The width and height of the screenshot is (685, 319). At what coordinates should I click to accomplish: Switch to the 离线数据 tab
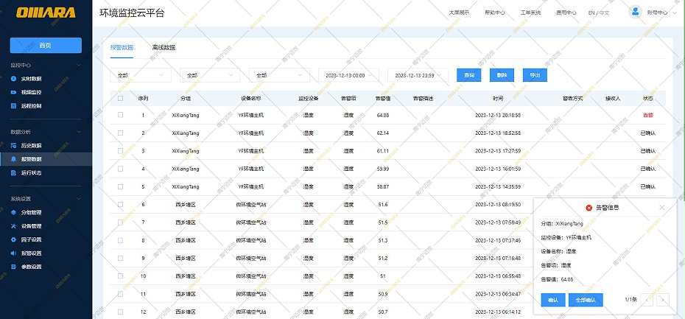[x=164, y=47]
